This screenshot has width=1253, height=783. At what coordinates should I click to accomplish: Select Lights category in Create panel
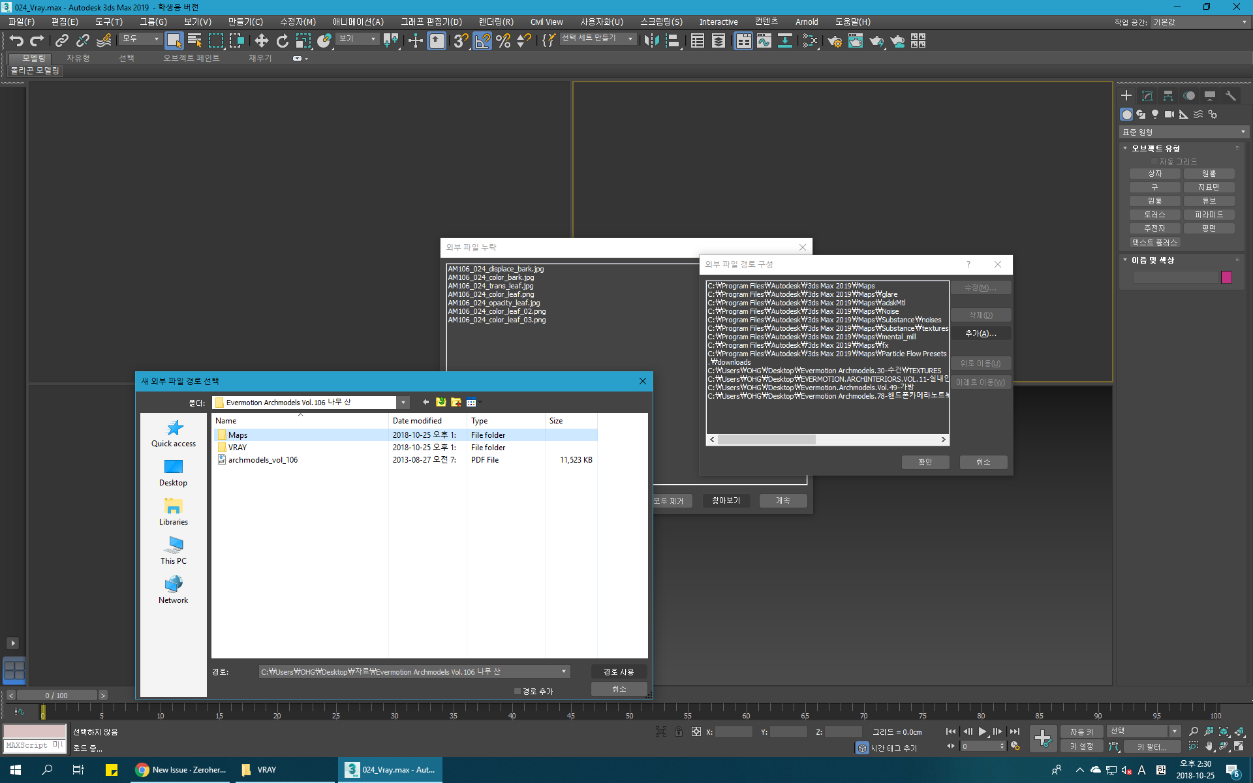click(x=1155, y=114)
